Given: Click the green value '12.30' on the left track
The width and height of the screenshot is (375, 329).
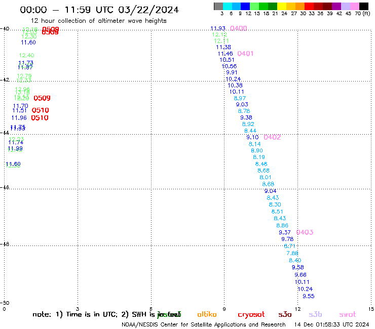Looking at the screenshot, I should [x=29, y=36].
